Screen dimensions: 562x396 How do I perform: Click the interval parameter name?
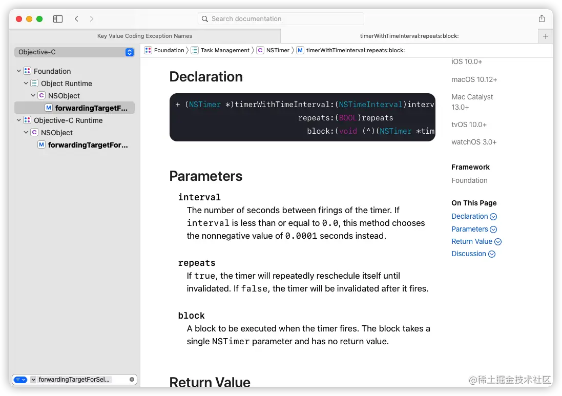(x=199, y=197)
